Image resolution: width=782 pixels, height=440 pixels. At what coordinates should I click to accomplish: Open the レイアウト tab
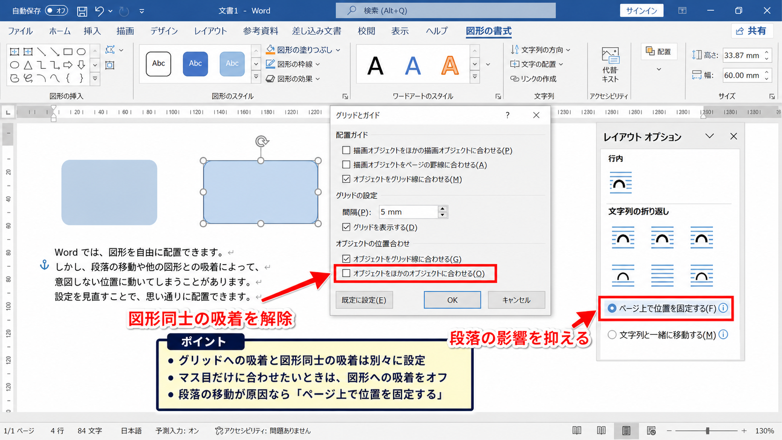(x=210, y=31)
